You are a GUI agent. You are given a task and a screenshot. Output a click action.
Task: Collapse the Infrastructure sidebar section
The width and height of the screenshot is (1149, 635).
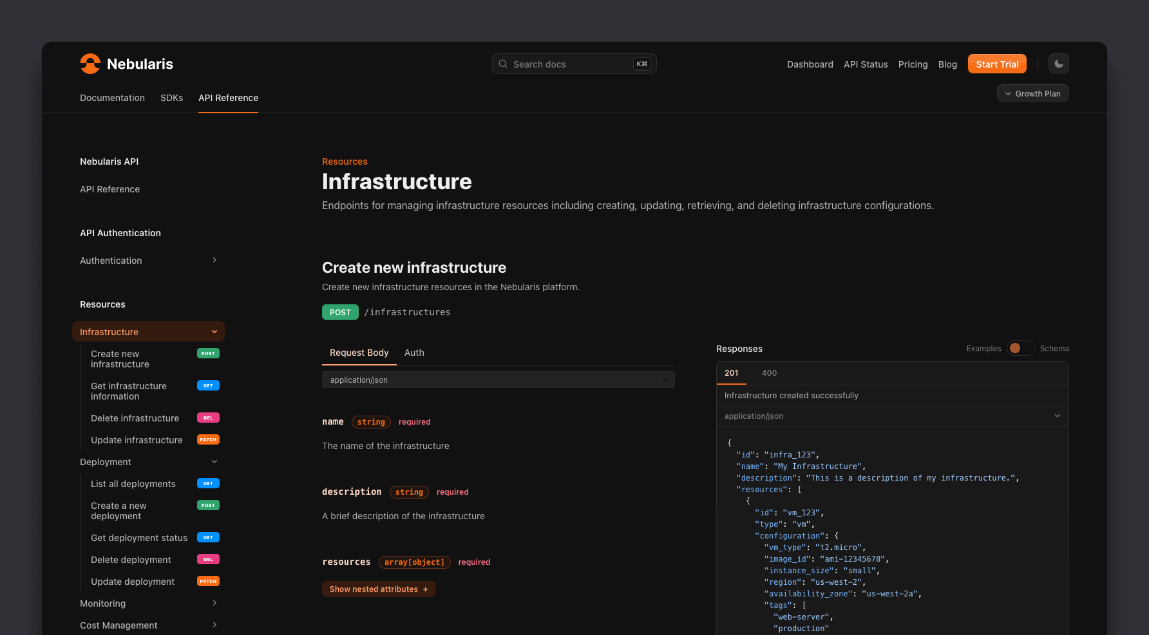click(214, 331)
